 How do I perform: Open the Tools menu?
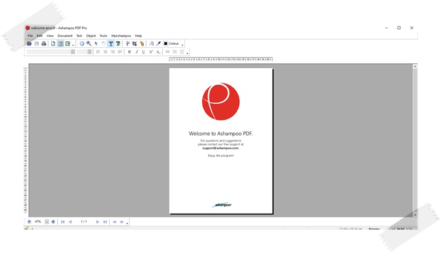click(x=104, y=36)
